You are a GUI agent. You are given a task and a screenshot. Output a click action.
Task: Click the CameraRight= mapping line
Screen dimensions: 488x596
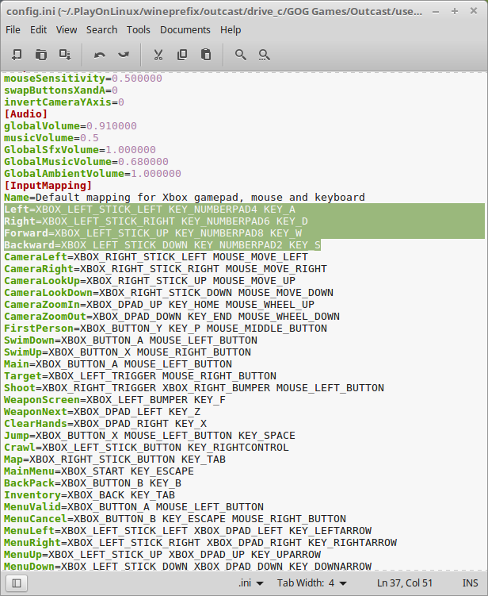click(x=166, y=269)
